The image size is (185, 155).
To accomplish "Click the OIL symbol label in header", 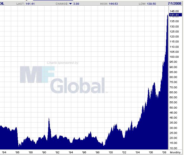I will (2, 4).
